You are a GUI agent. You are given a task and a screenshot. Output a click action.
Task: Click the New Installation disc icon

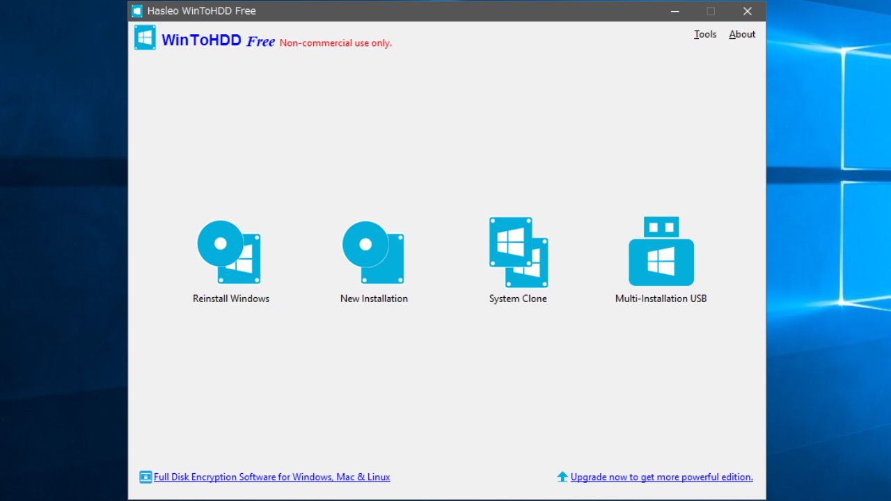click(x=374, y=252)
